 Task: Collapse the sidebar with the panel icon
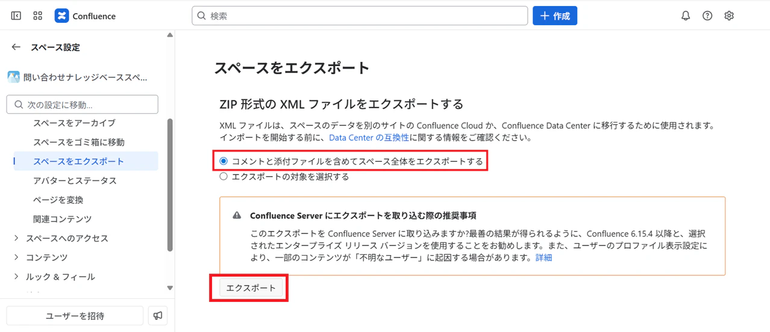point(16,16)
